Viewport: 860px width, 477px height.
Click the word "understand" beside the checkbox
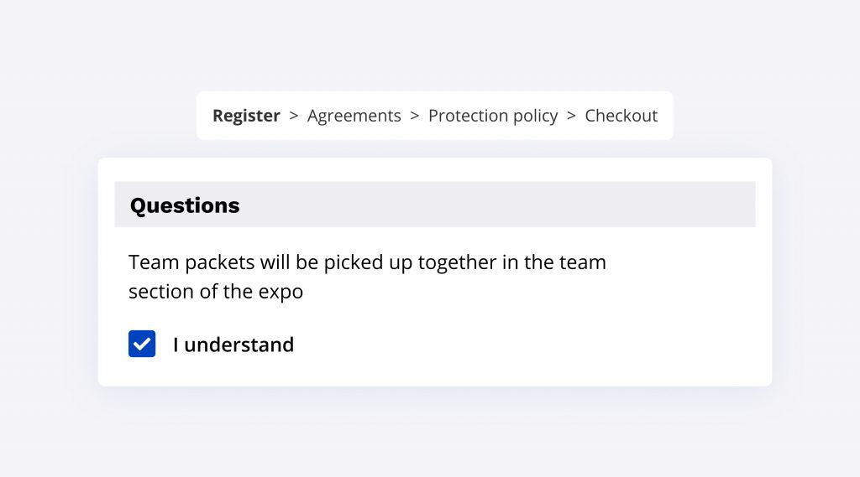coord(239,345)
